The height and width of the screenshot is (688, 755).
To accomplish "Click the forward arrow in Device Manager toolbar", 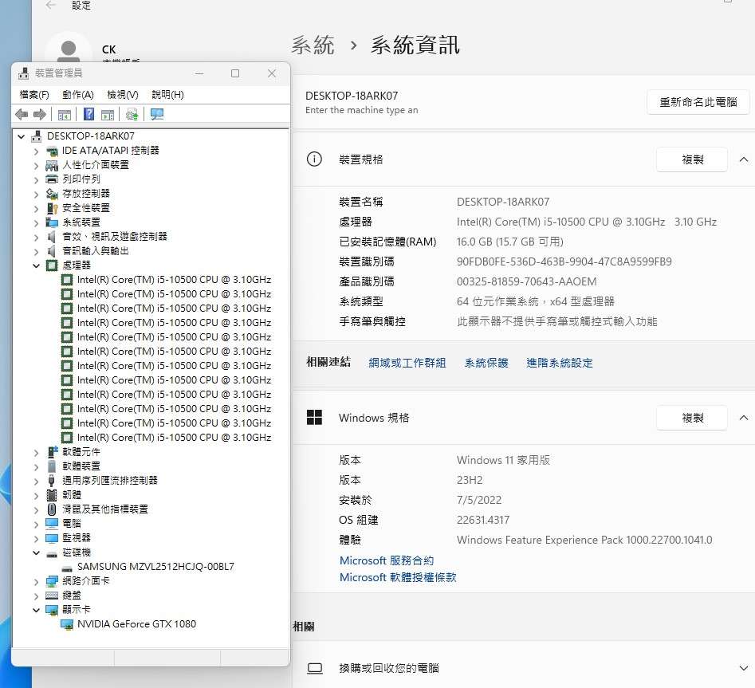I will pyautogui.click(x=40, y=114).
